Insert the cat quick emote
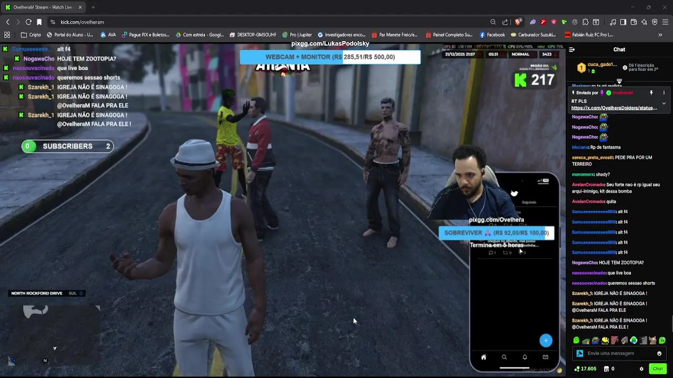Viewport: 673px width, 378px height. [x=652, y=340]
